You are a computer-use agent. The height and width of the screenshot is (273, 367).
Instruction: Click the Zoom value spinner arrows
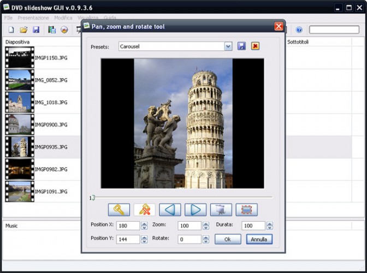[x=206, y=225]
